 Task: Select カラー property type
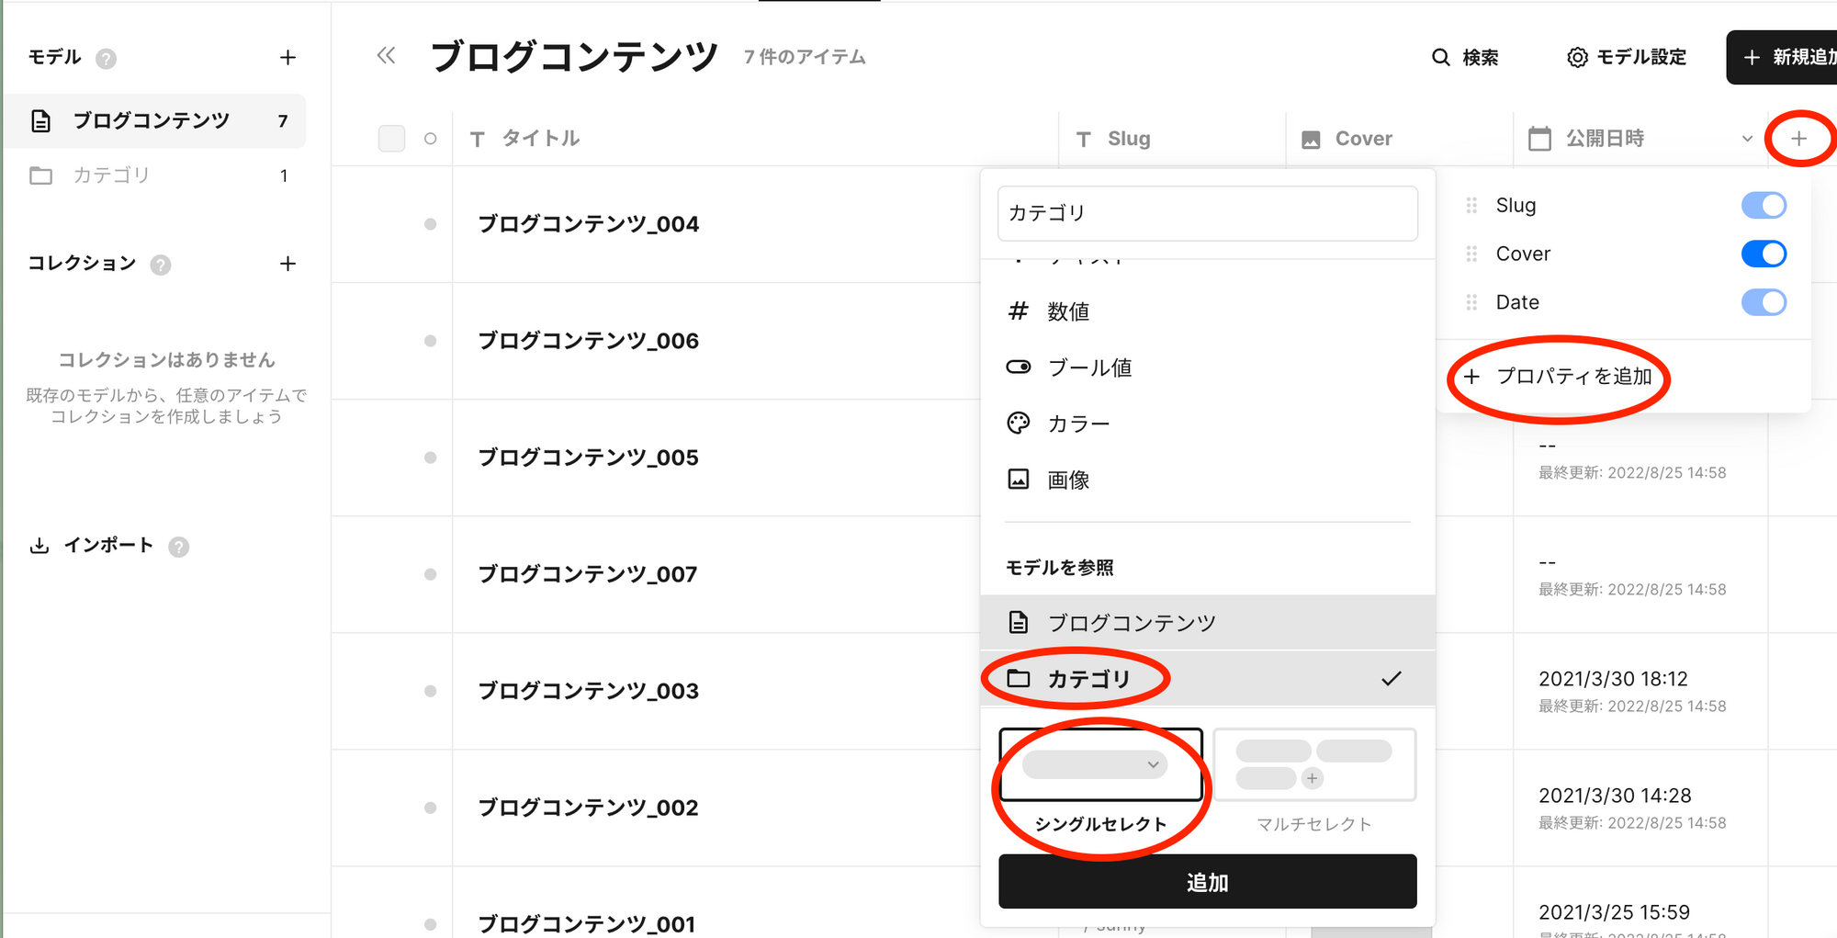click(x=1208, y=424)
